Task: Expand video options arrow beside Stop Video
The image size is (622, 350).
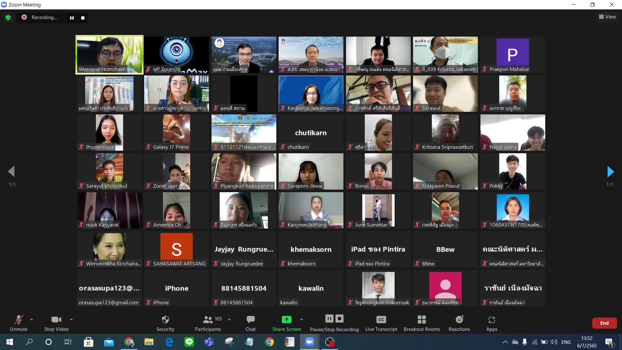Action: [71, 320]
